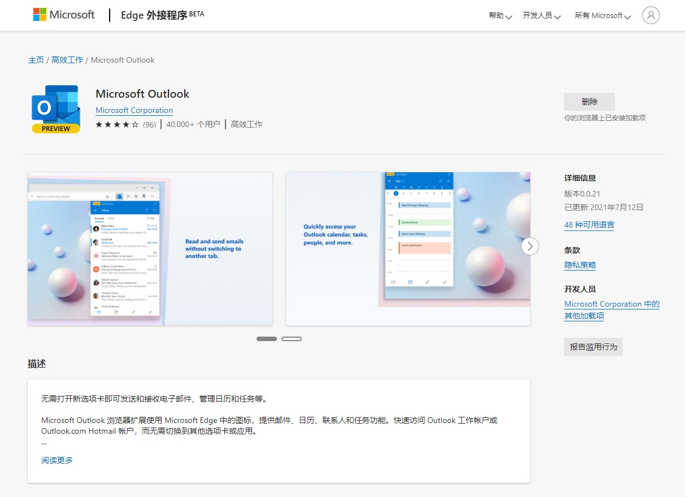Open the 隐私策略 link
Image resolution: width=685 pixels, height=497 pixels.
580,265
